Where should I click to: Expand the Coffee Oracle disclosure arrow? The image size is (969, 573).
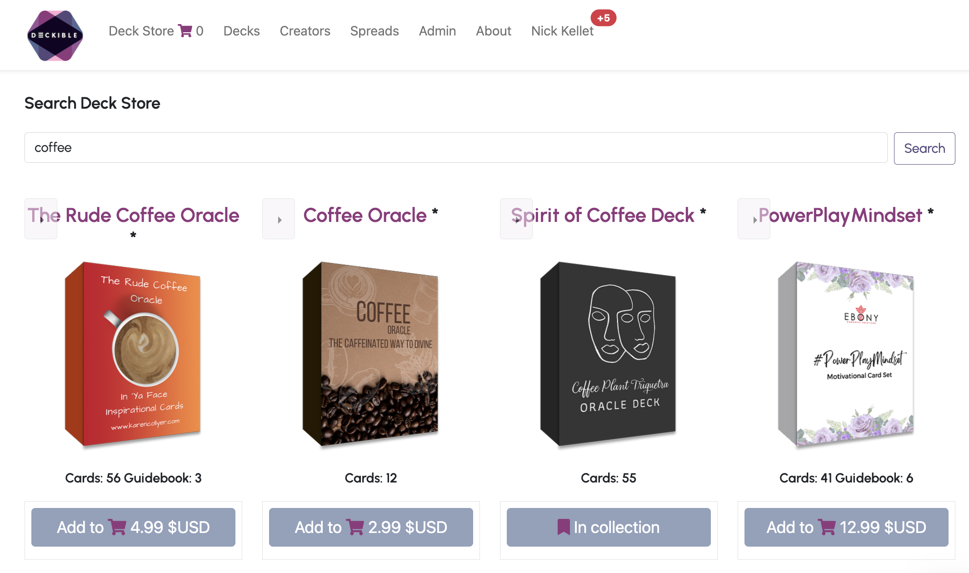(x=279, y=219)
